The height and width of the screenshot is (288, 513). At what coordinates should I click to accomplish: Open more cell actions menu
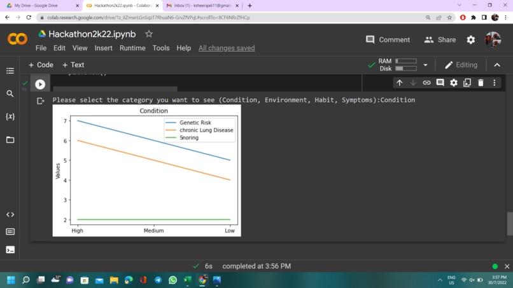(x=495, y=83)
